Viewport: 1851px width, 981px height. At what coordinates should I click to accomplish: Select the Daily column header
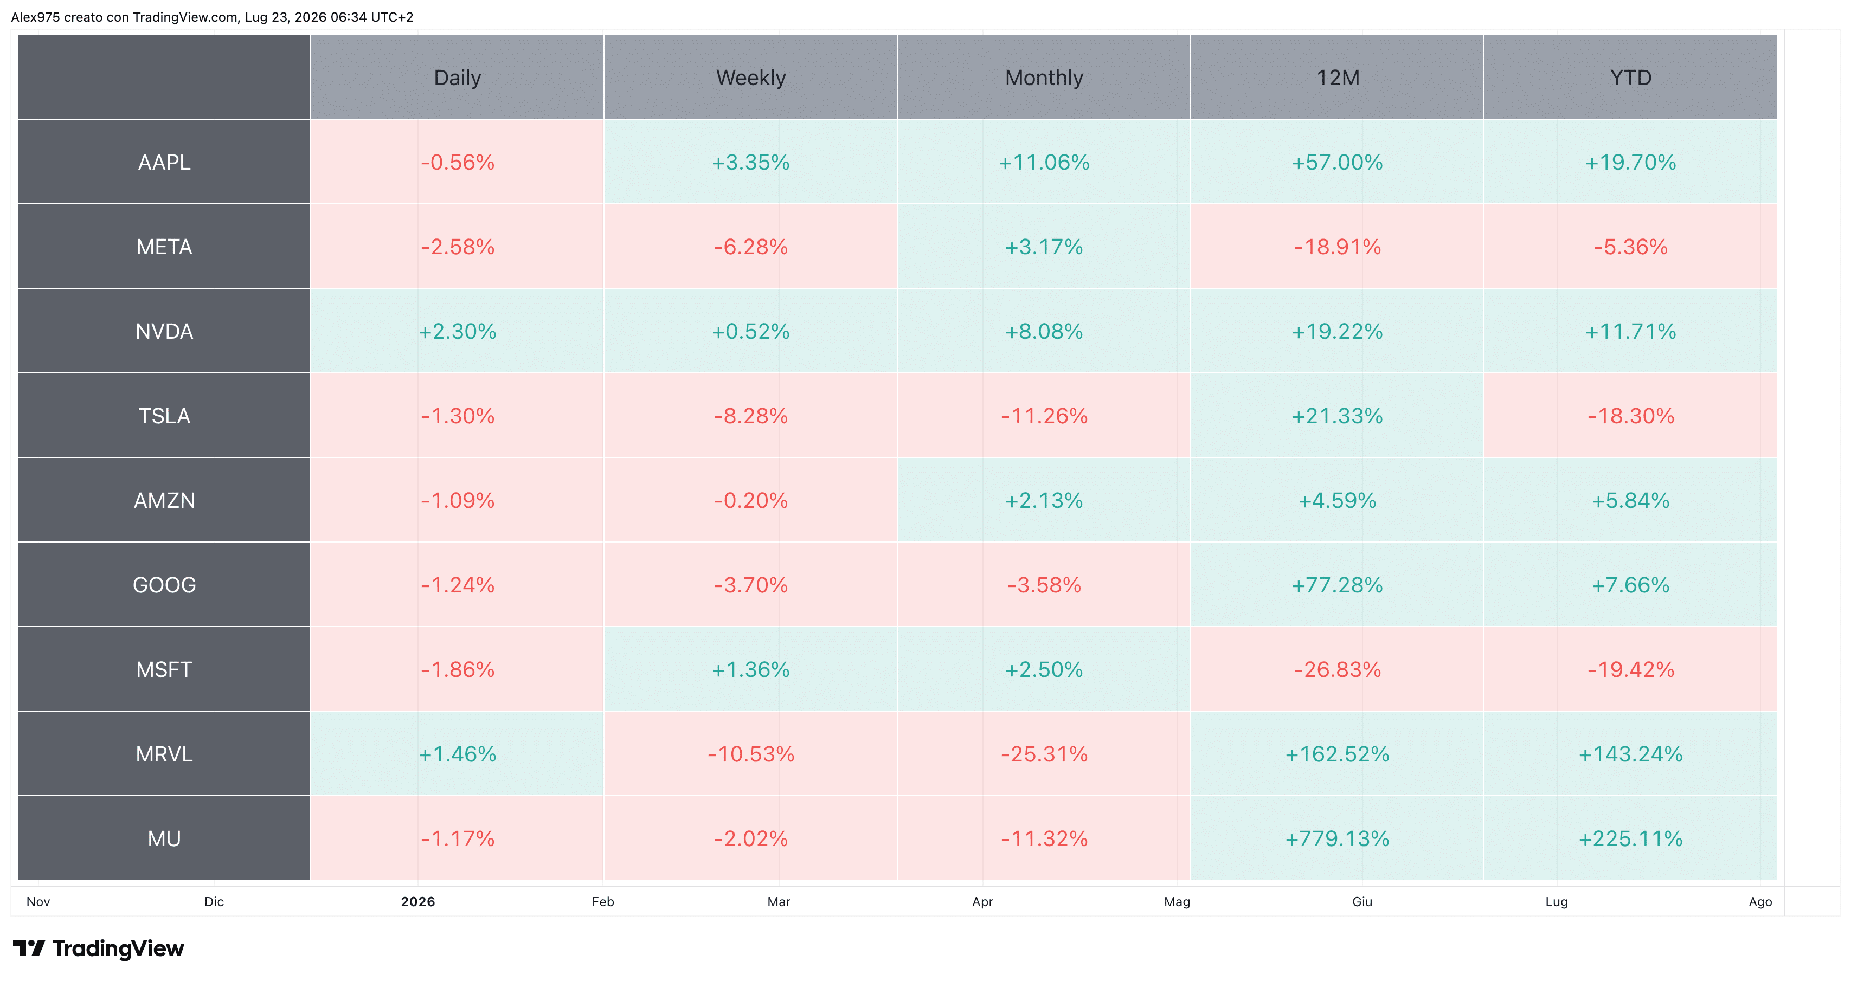pyautogui.click(x=457, y=77)
